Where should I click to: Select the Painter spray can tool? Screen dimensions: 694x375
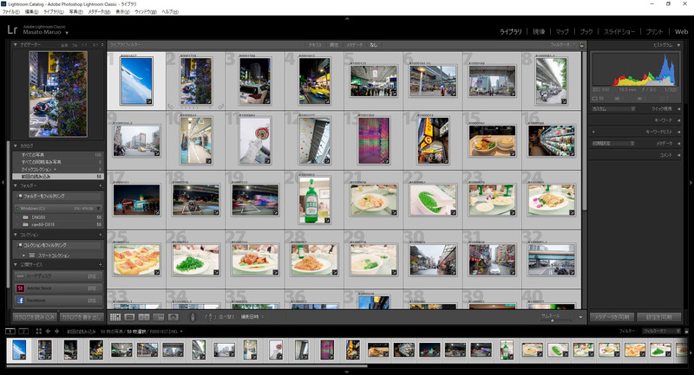(192, 317)
